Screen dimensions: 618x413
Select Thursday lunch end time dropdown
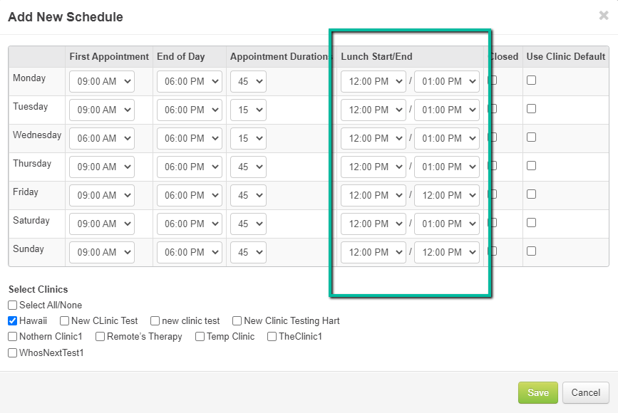pos(447,167)
